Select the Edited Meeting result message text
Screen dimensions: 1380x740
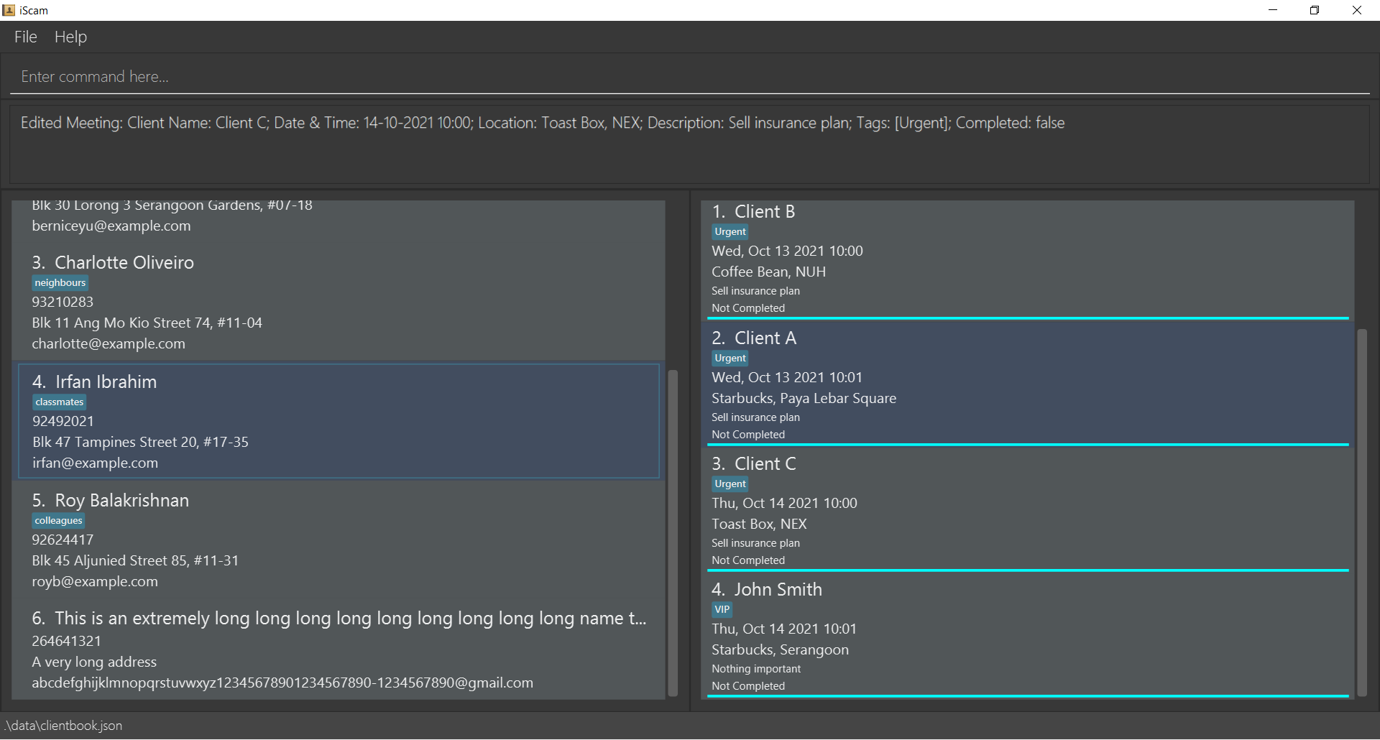point(543,123)
